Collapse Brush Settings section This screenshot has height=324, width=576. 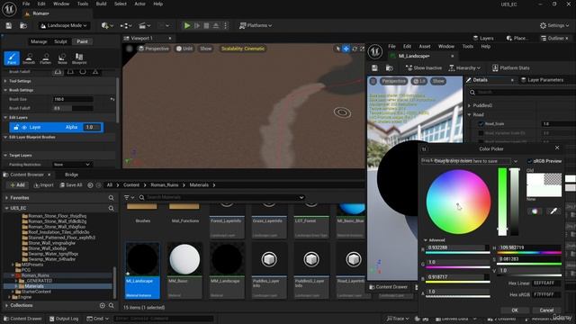click(5, 90)
